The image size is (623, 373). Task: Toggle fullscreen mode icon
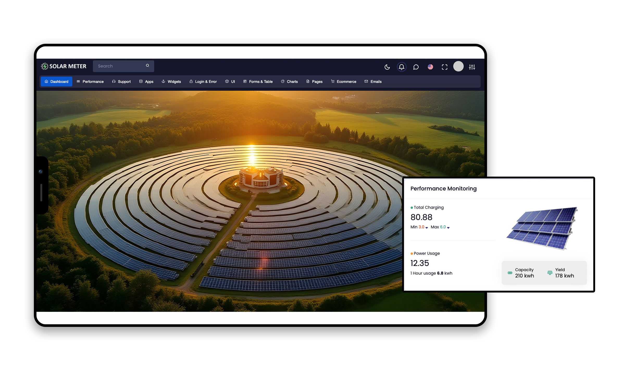tap(445, 67)
